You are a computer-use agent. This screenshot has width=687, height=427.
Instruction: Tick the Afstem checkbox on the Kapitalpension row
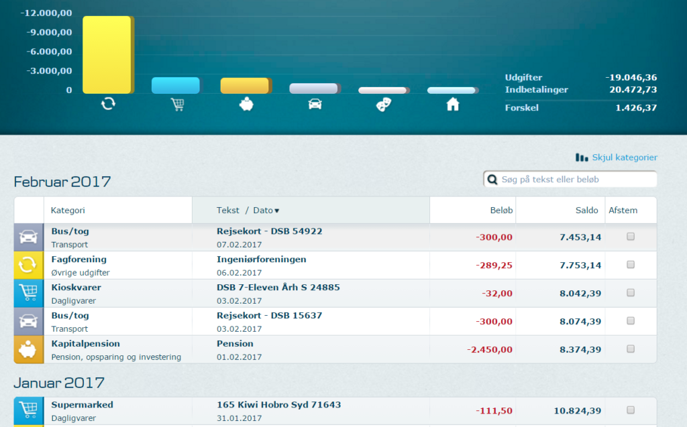point(629,349)
